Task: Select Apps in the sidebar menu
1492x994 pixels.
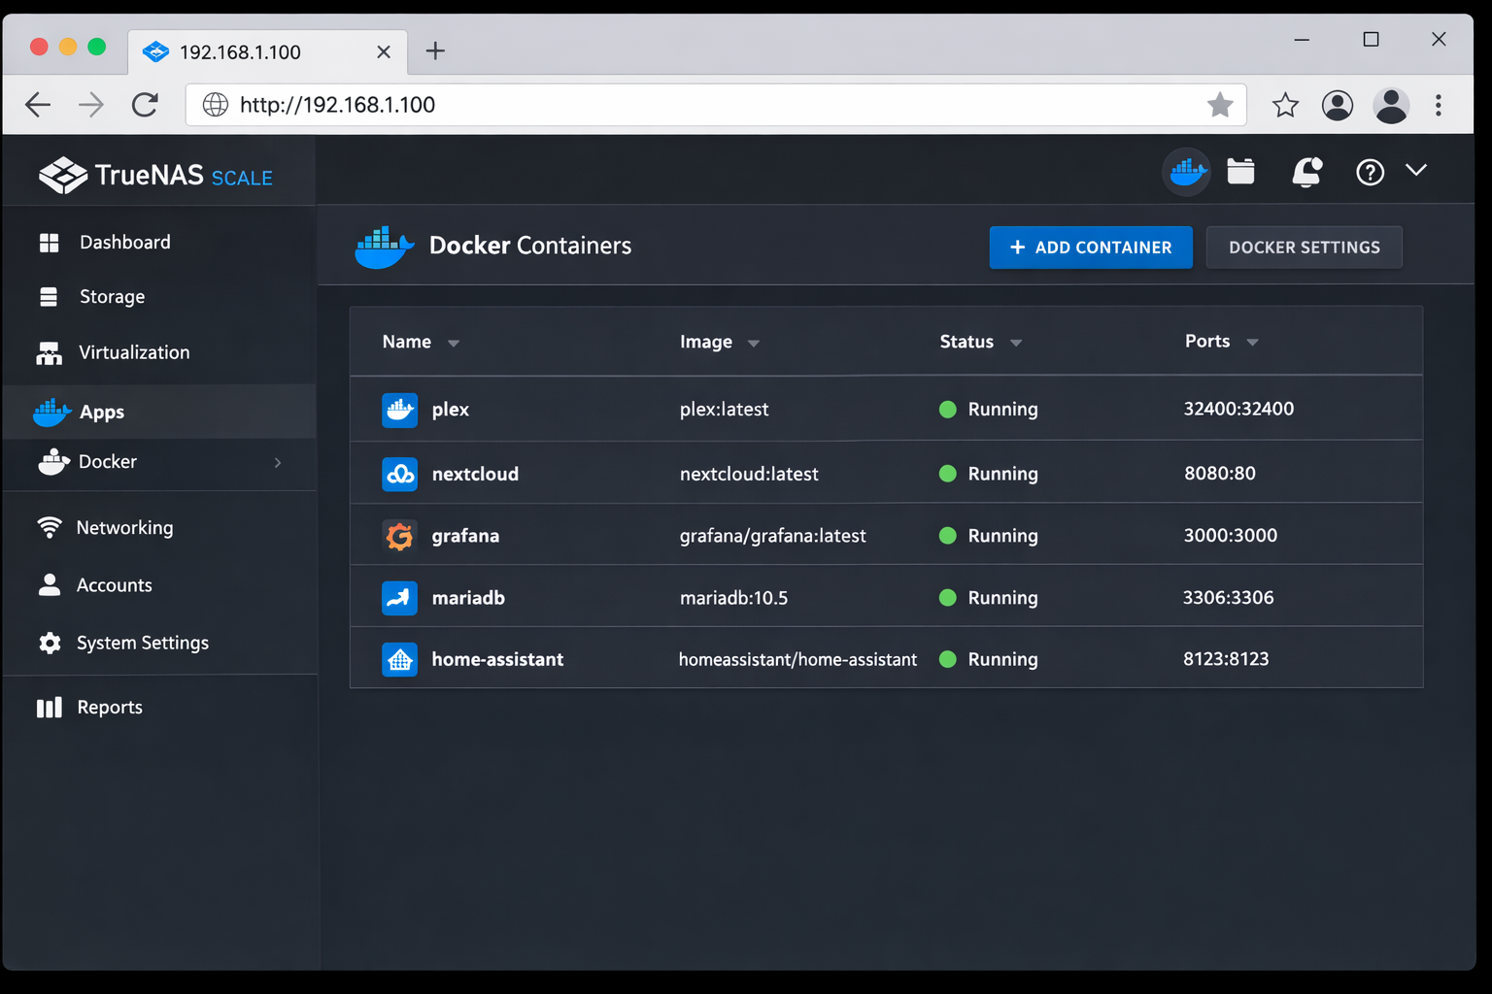Action: click(101, 412)
